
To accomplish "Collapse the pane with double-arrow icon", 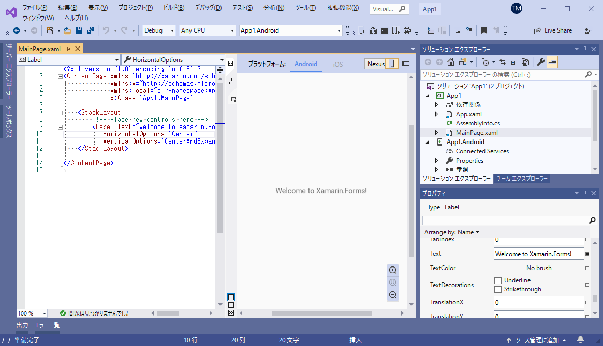I will click(x=231, y=312).
